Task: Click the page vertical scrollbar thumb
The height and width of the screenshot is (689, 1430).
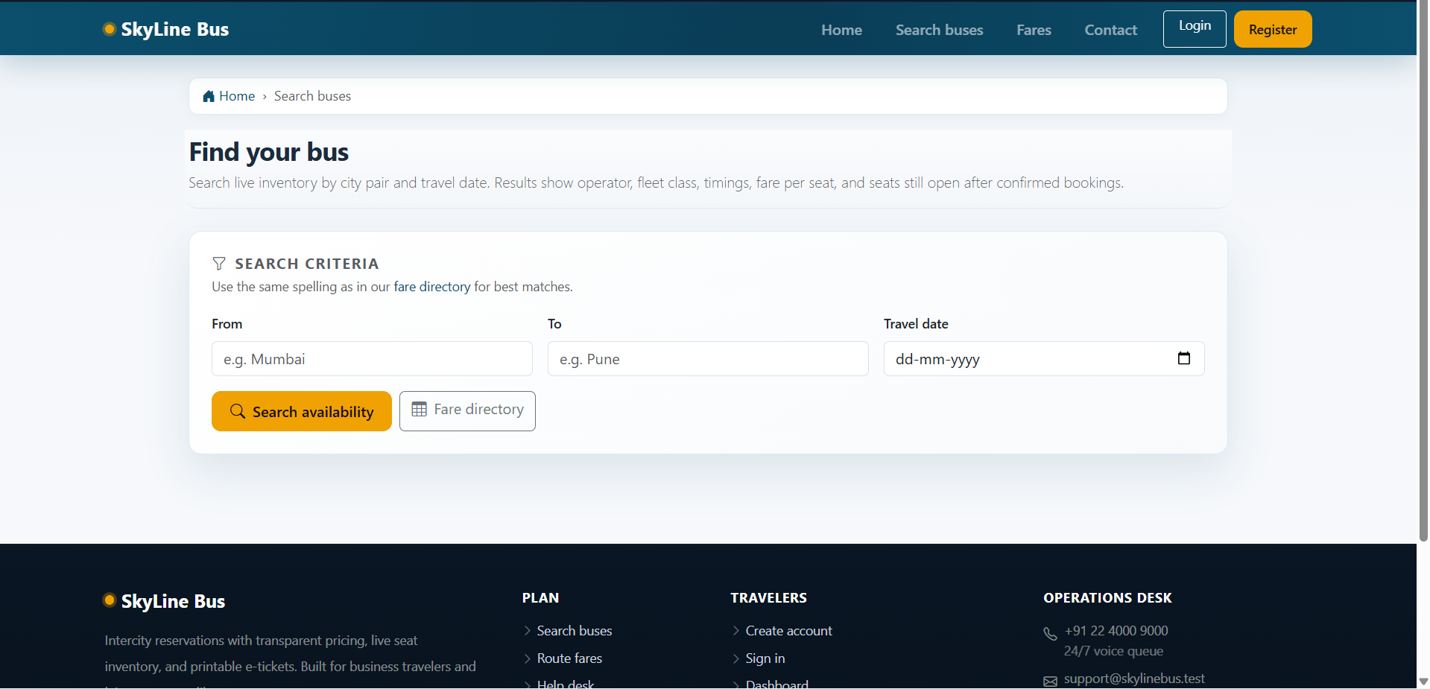Action: coord(1423,271)
